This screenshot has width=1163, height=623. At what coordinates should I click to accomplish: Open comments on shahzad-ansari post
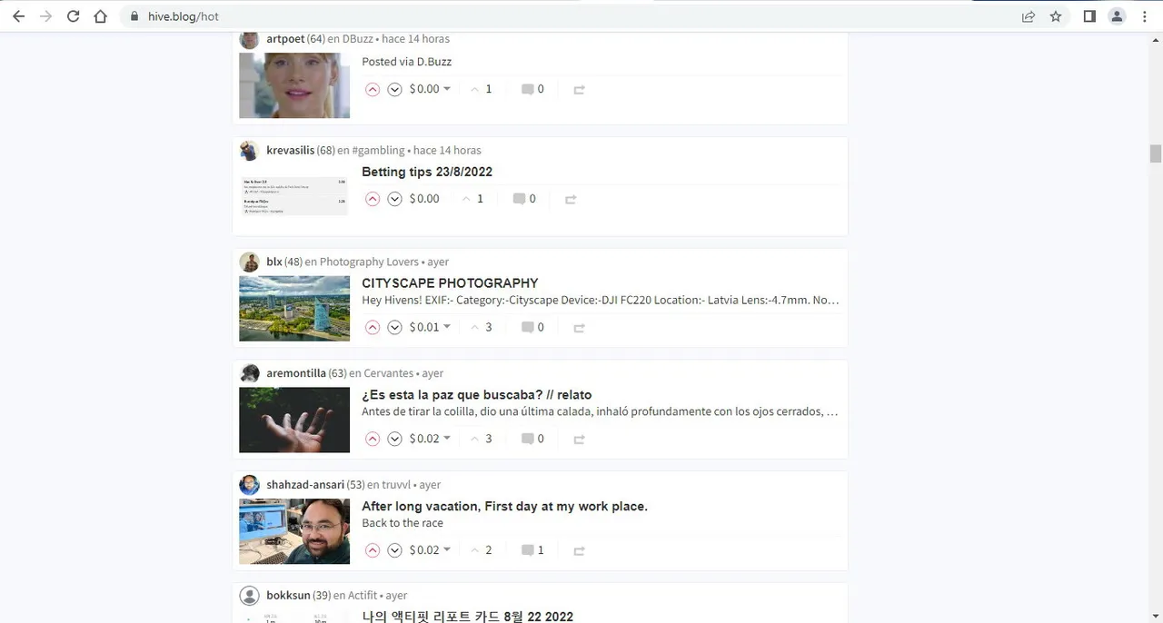(x=532, y=550)
